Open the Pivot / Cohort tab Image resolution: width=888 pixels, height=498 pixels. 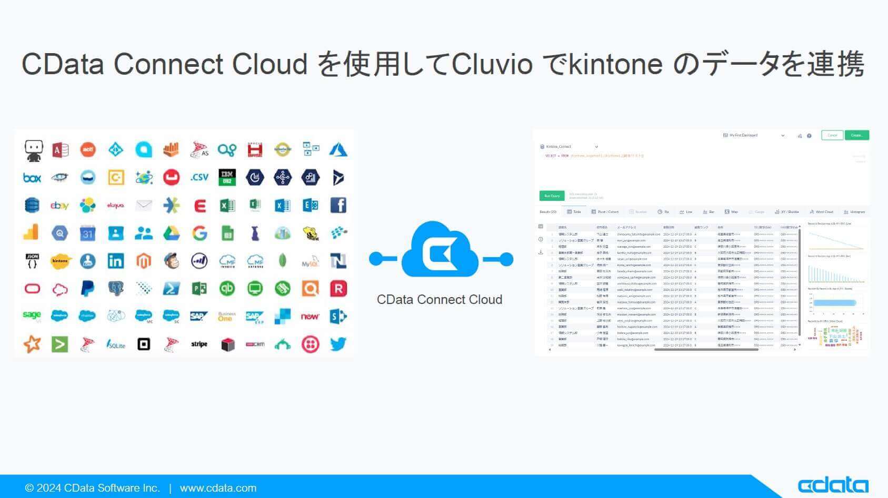coord(605,211)
